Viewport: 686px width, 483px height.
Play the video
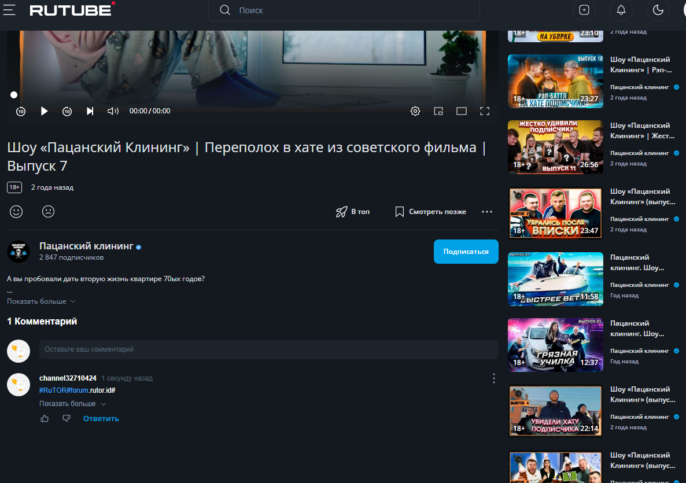click(x=44, y=111)
